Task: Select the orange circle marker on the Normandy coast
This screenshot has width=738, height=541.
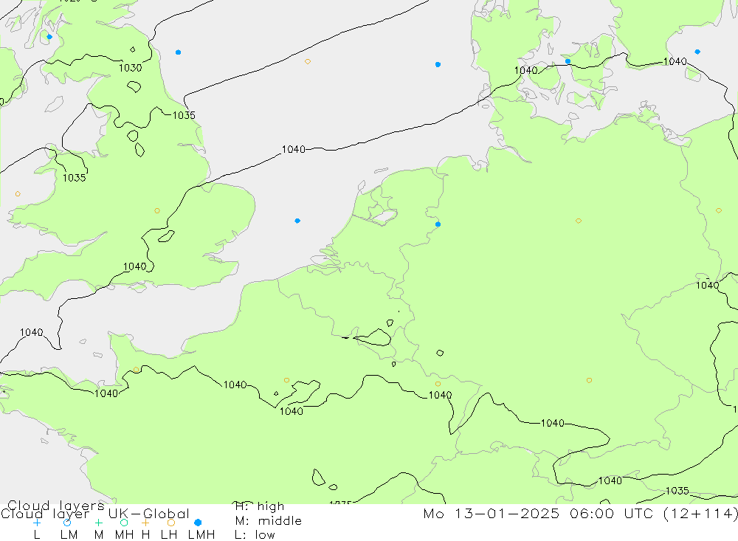Action: tap(136, 370)
